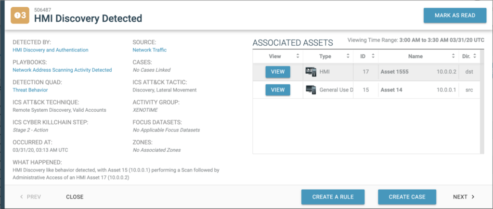
Task: Click the ID 17 cell
Action: tap(365, 72)
